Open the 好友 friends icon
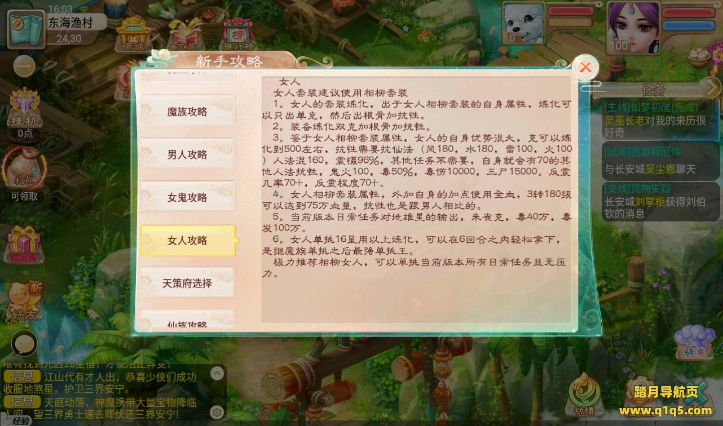This screenshot has height=426, width=723. (x=24, y=301)
